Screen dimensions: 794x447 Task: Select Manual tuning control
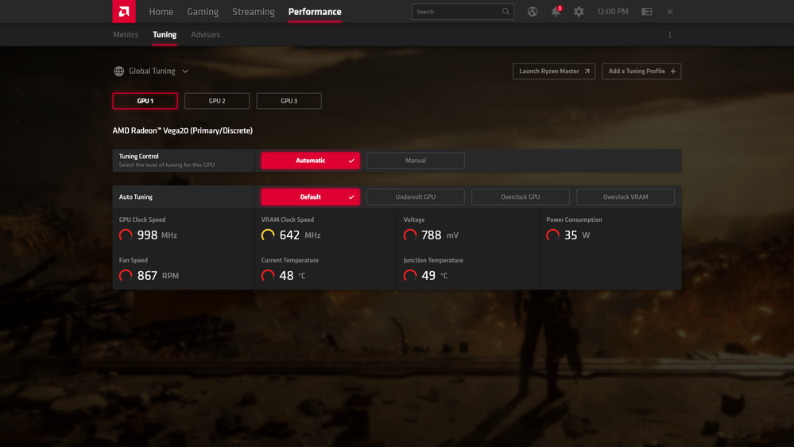[415, 161]
